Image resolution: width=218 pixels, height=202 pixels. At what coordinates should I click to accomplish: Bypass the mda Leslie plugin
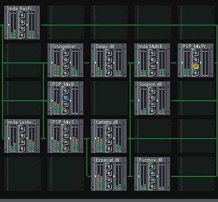click(22, 136)
